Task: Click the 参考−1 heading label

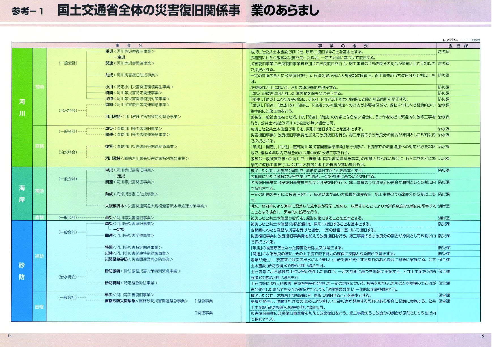Action: coord(28,12)
